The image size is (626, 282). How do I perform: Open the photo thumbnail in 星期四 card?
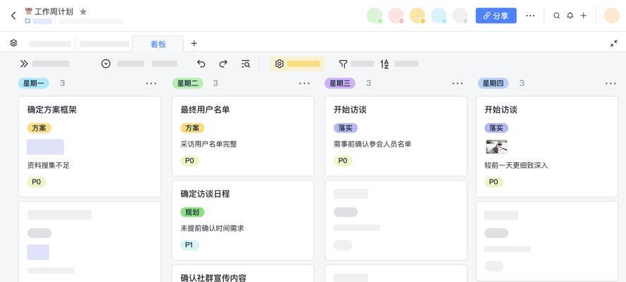tap(496, 147)
